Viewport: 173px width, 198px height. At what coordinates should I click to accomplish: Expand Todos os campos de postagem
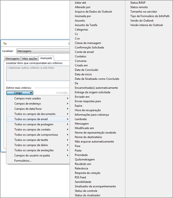coord(38,124)
